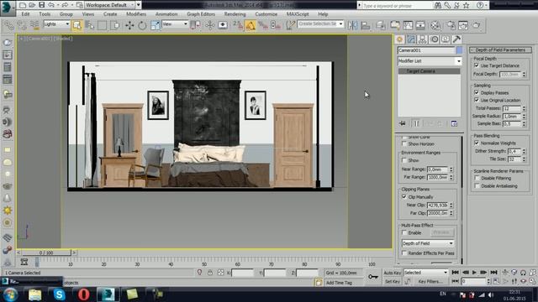Collapse Depth of Field Parameters rollout
538x302 pixels.
point(501,50)
